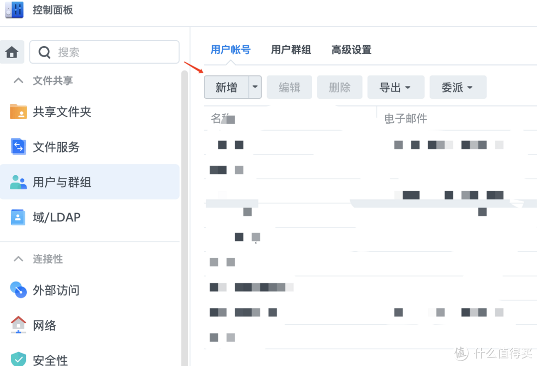Switch to the 用户群组 tab
Image resolution: width=537 pixels, height=366 pixels.
pos(291,50)
